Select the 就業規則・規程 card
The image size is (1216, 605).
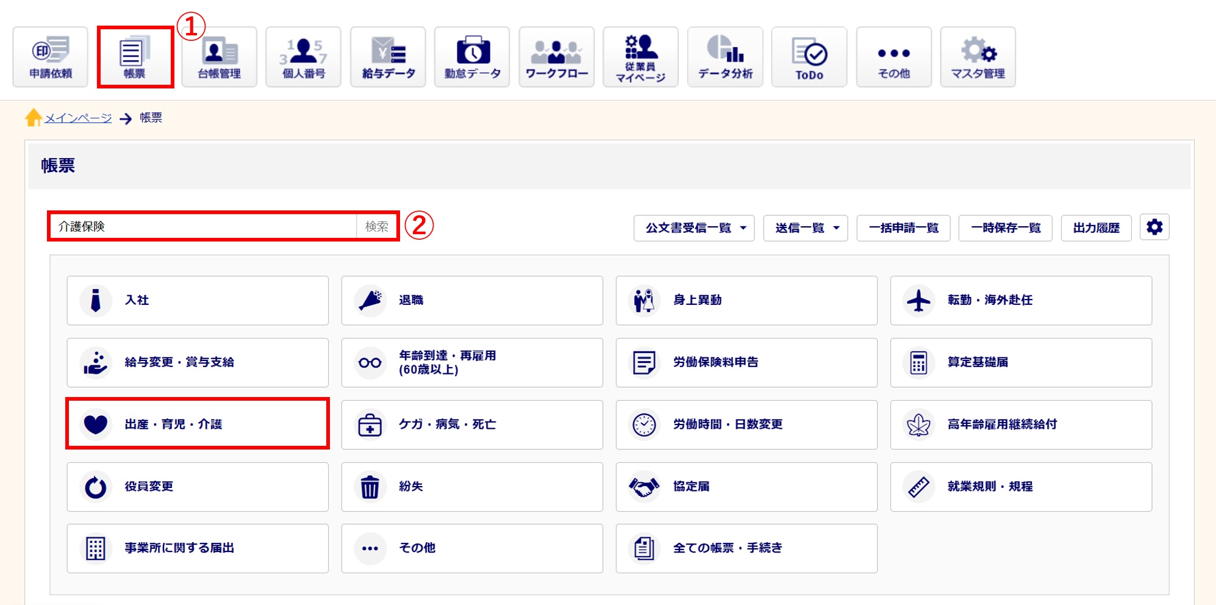click(1021, 487)
